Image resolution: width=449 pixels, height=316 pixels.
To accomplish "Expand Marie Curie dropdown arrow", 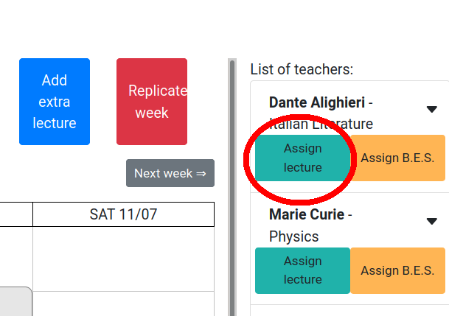I will pos(431,221).
